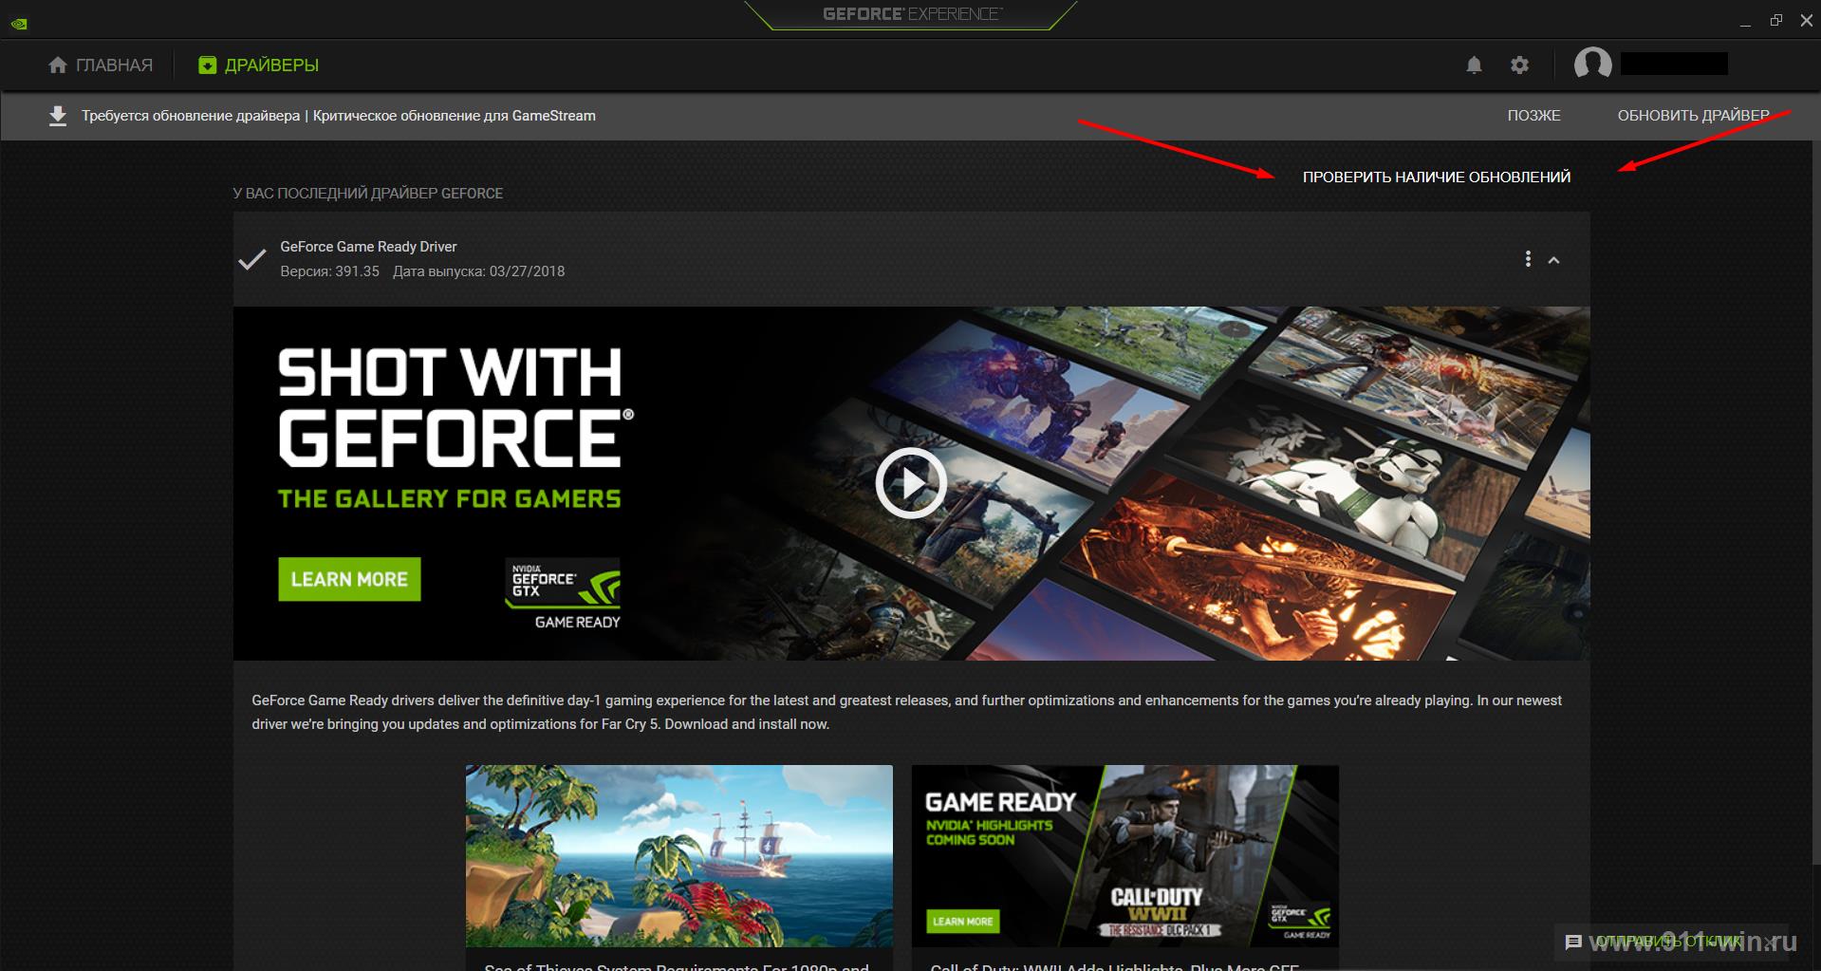Image resolution: width=1821 pixels, height=971 pixels.
Task: Click Learn More on Game Ready card
Action: pyautogui.click(x=962, y=921)
